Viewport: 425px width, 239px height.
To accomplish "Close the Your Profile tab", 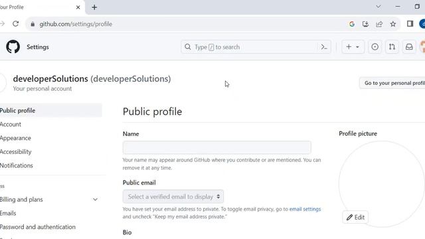I will click(78, 7).
